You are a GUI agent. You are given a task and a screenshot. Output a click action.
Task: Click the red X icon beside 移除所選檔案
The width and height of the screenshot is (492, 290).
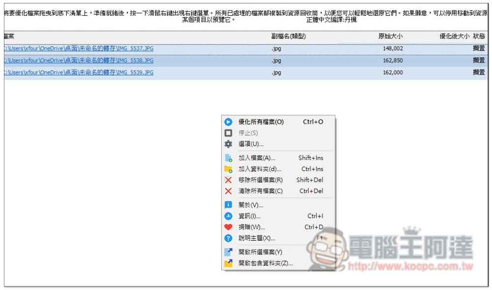(x=228, y=180)
